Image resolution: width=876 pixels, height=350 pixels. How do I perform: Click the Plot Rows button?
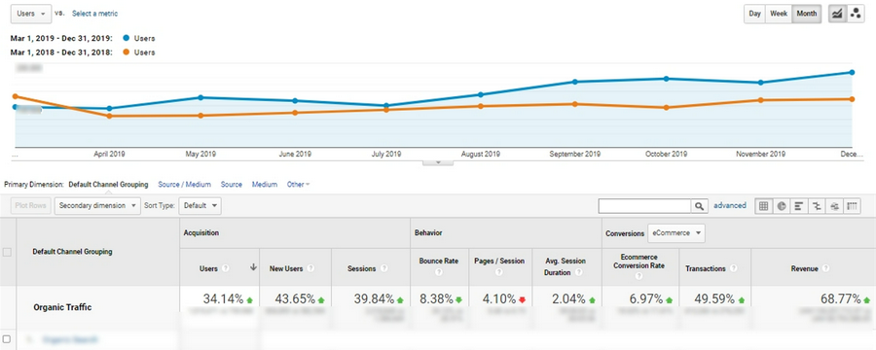coord(31,205)
